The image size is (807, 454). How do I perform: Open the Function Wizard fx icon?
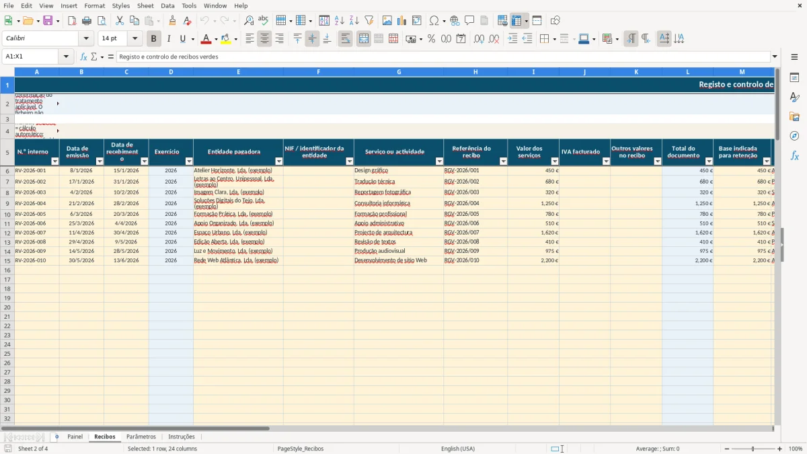[84, 56]
